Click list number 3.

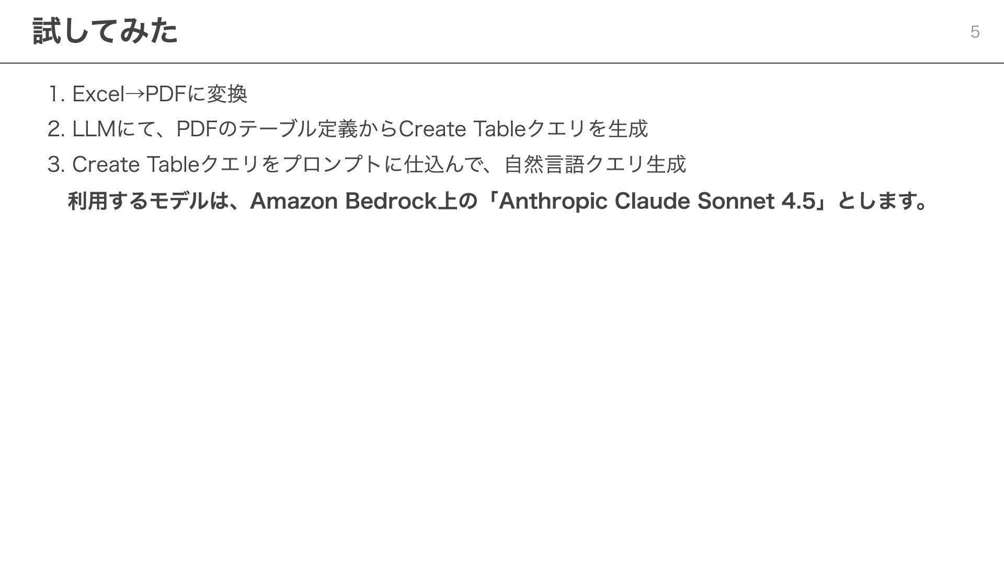56,164
